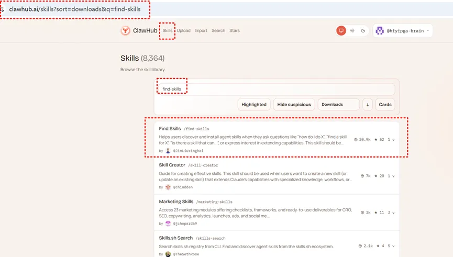Image resolution: width=453 pixels, height=257 pixels.
Task: Click the star icon beside 4
Action: [x=378, y=246]
